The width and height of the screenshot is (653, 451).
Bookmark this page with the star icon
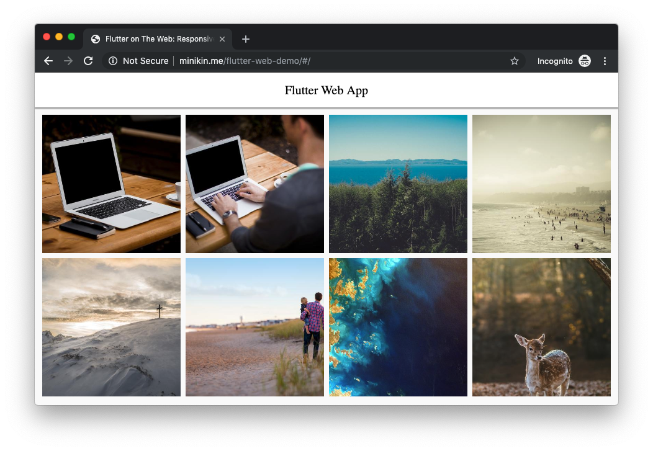514,61
